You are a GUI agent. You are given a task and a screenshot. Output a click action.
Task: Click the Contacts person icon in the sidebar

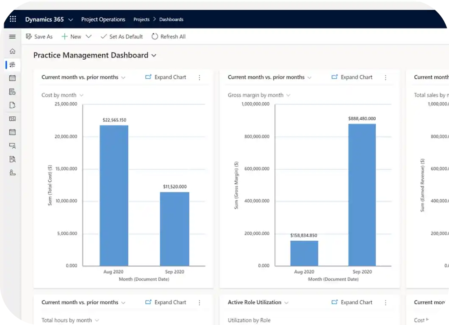12,173
